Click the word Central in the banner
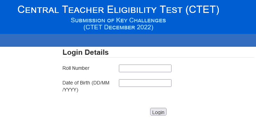This screenshot has width=256, height=134. pos(38,9)
